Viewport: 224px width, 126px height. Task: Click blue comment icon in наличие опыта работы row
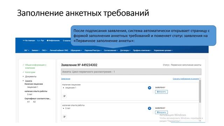(x=149, y=108)
